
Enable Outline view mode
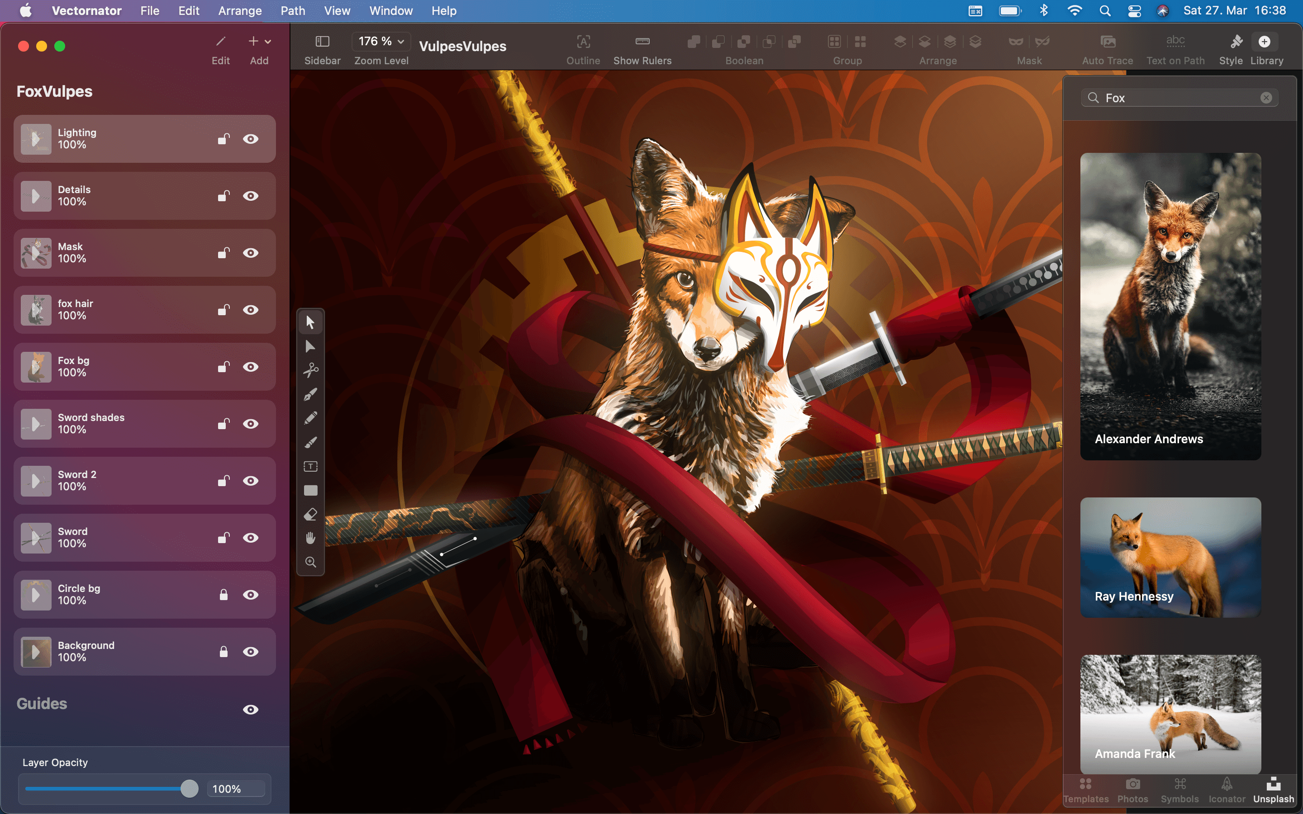coord(583,42)
